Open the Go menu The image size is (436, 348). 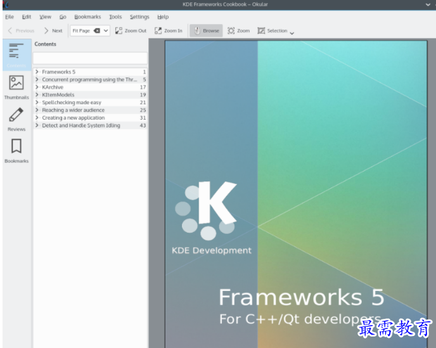click(x=63, y=17)
